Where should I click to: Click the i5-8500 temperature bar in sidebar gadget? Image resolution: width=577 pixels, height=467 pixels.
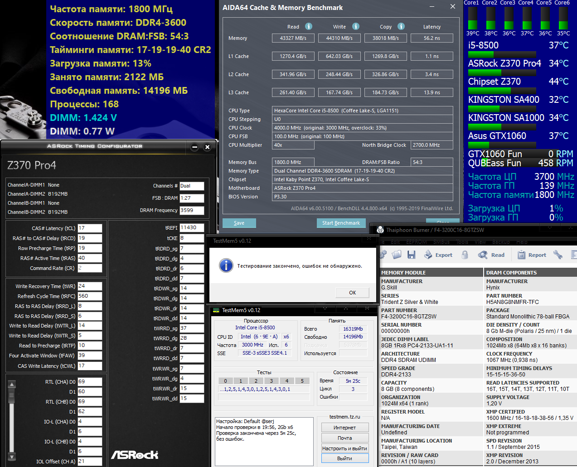(x=502, y=54)
